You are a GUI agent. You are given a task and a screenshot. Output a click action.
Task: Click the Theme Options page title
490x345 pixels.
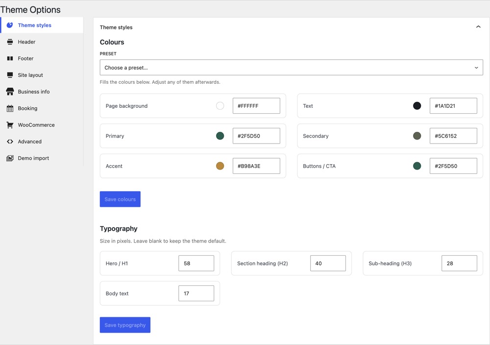(x=30, y=10)
